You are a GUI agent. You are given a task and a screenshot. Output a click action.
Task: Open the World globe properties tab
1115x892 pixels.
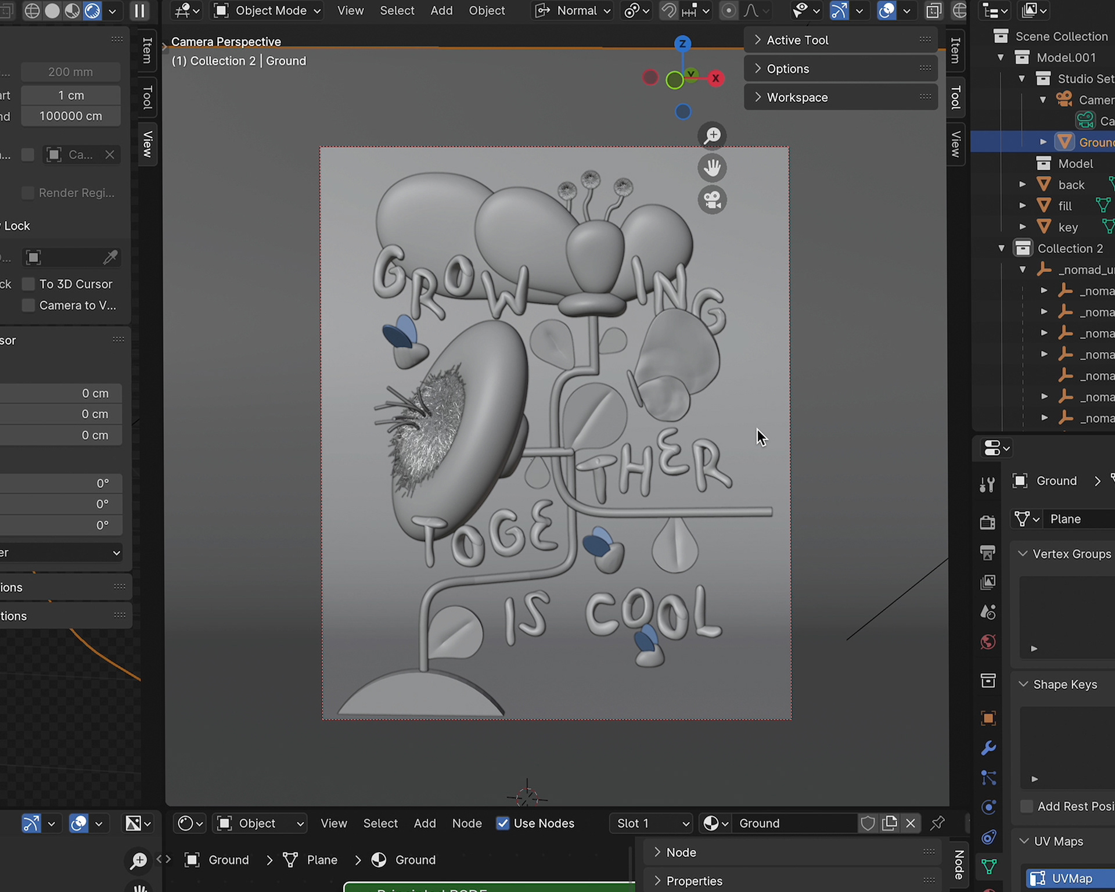point(988,642)
